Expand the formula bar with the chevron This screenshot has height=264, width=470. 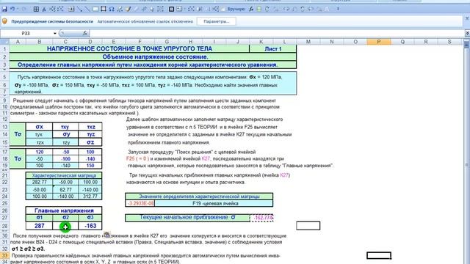click(x=467, y=33)
